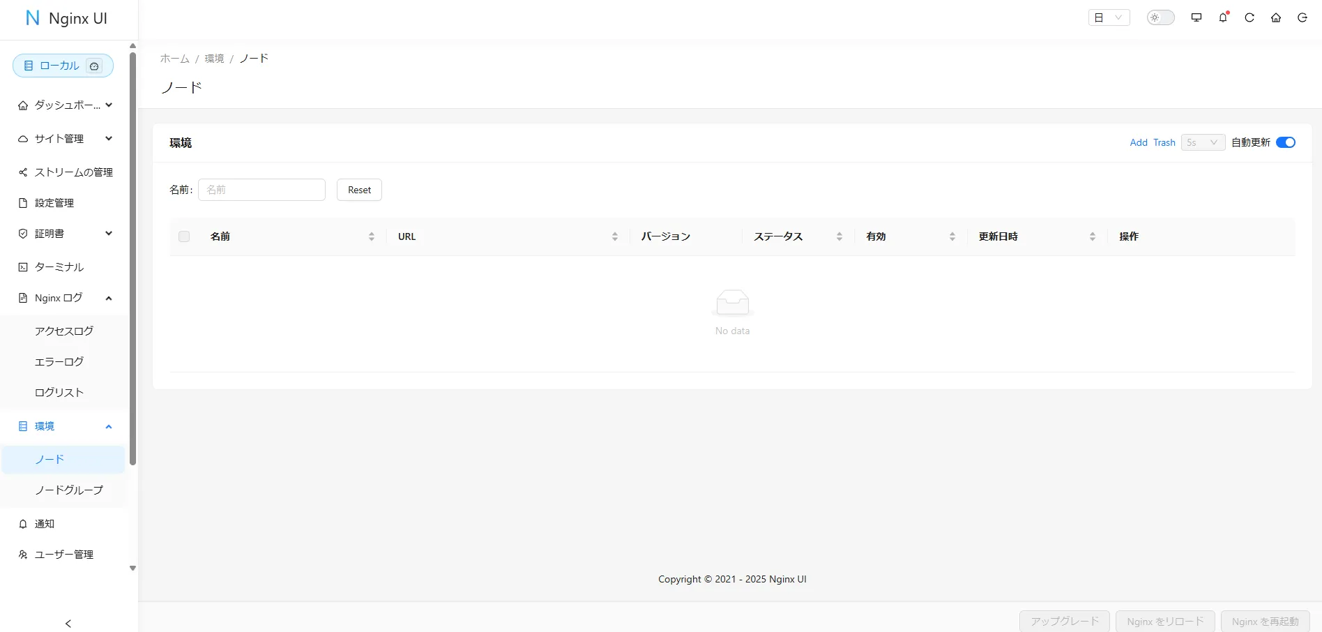This screenshot has height=632, width=1322.
Task: Sort the 更新日時 column by its arrows
Action: (x=1093, y=236)
